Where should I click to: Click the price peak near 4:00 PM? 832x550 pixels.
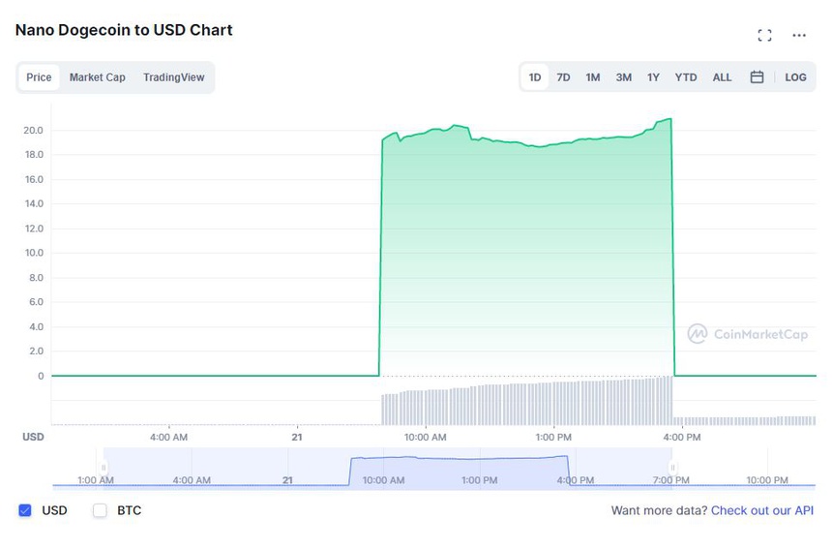[x=669, y=120]
